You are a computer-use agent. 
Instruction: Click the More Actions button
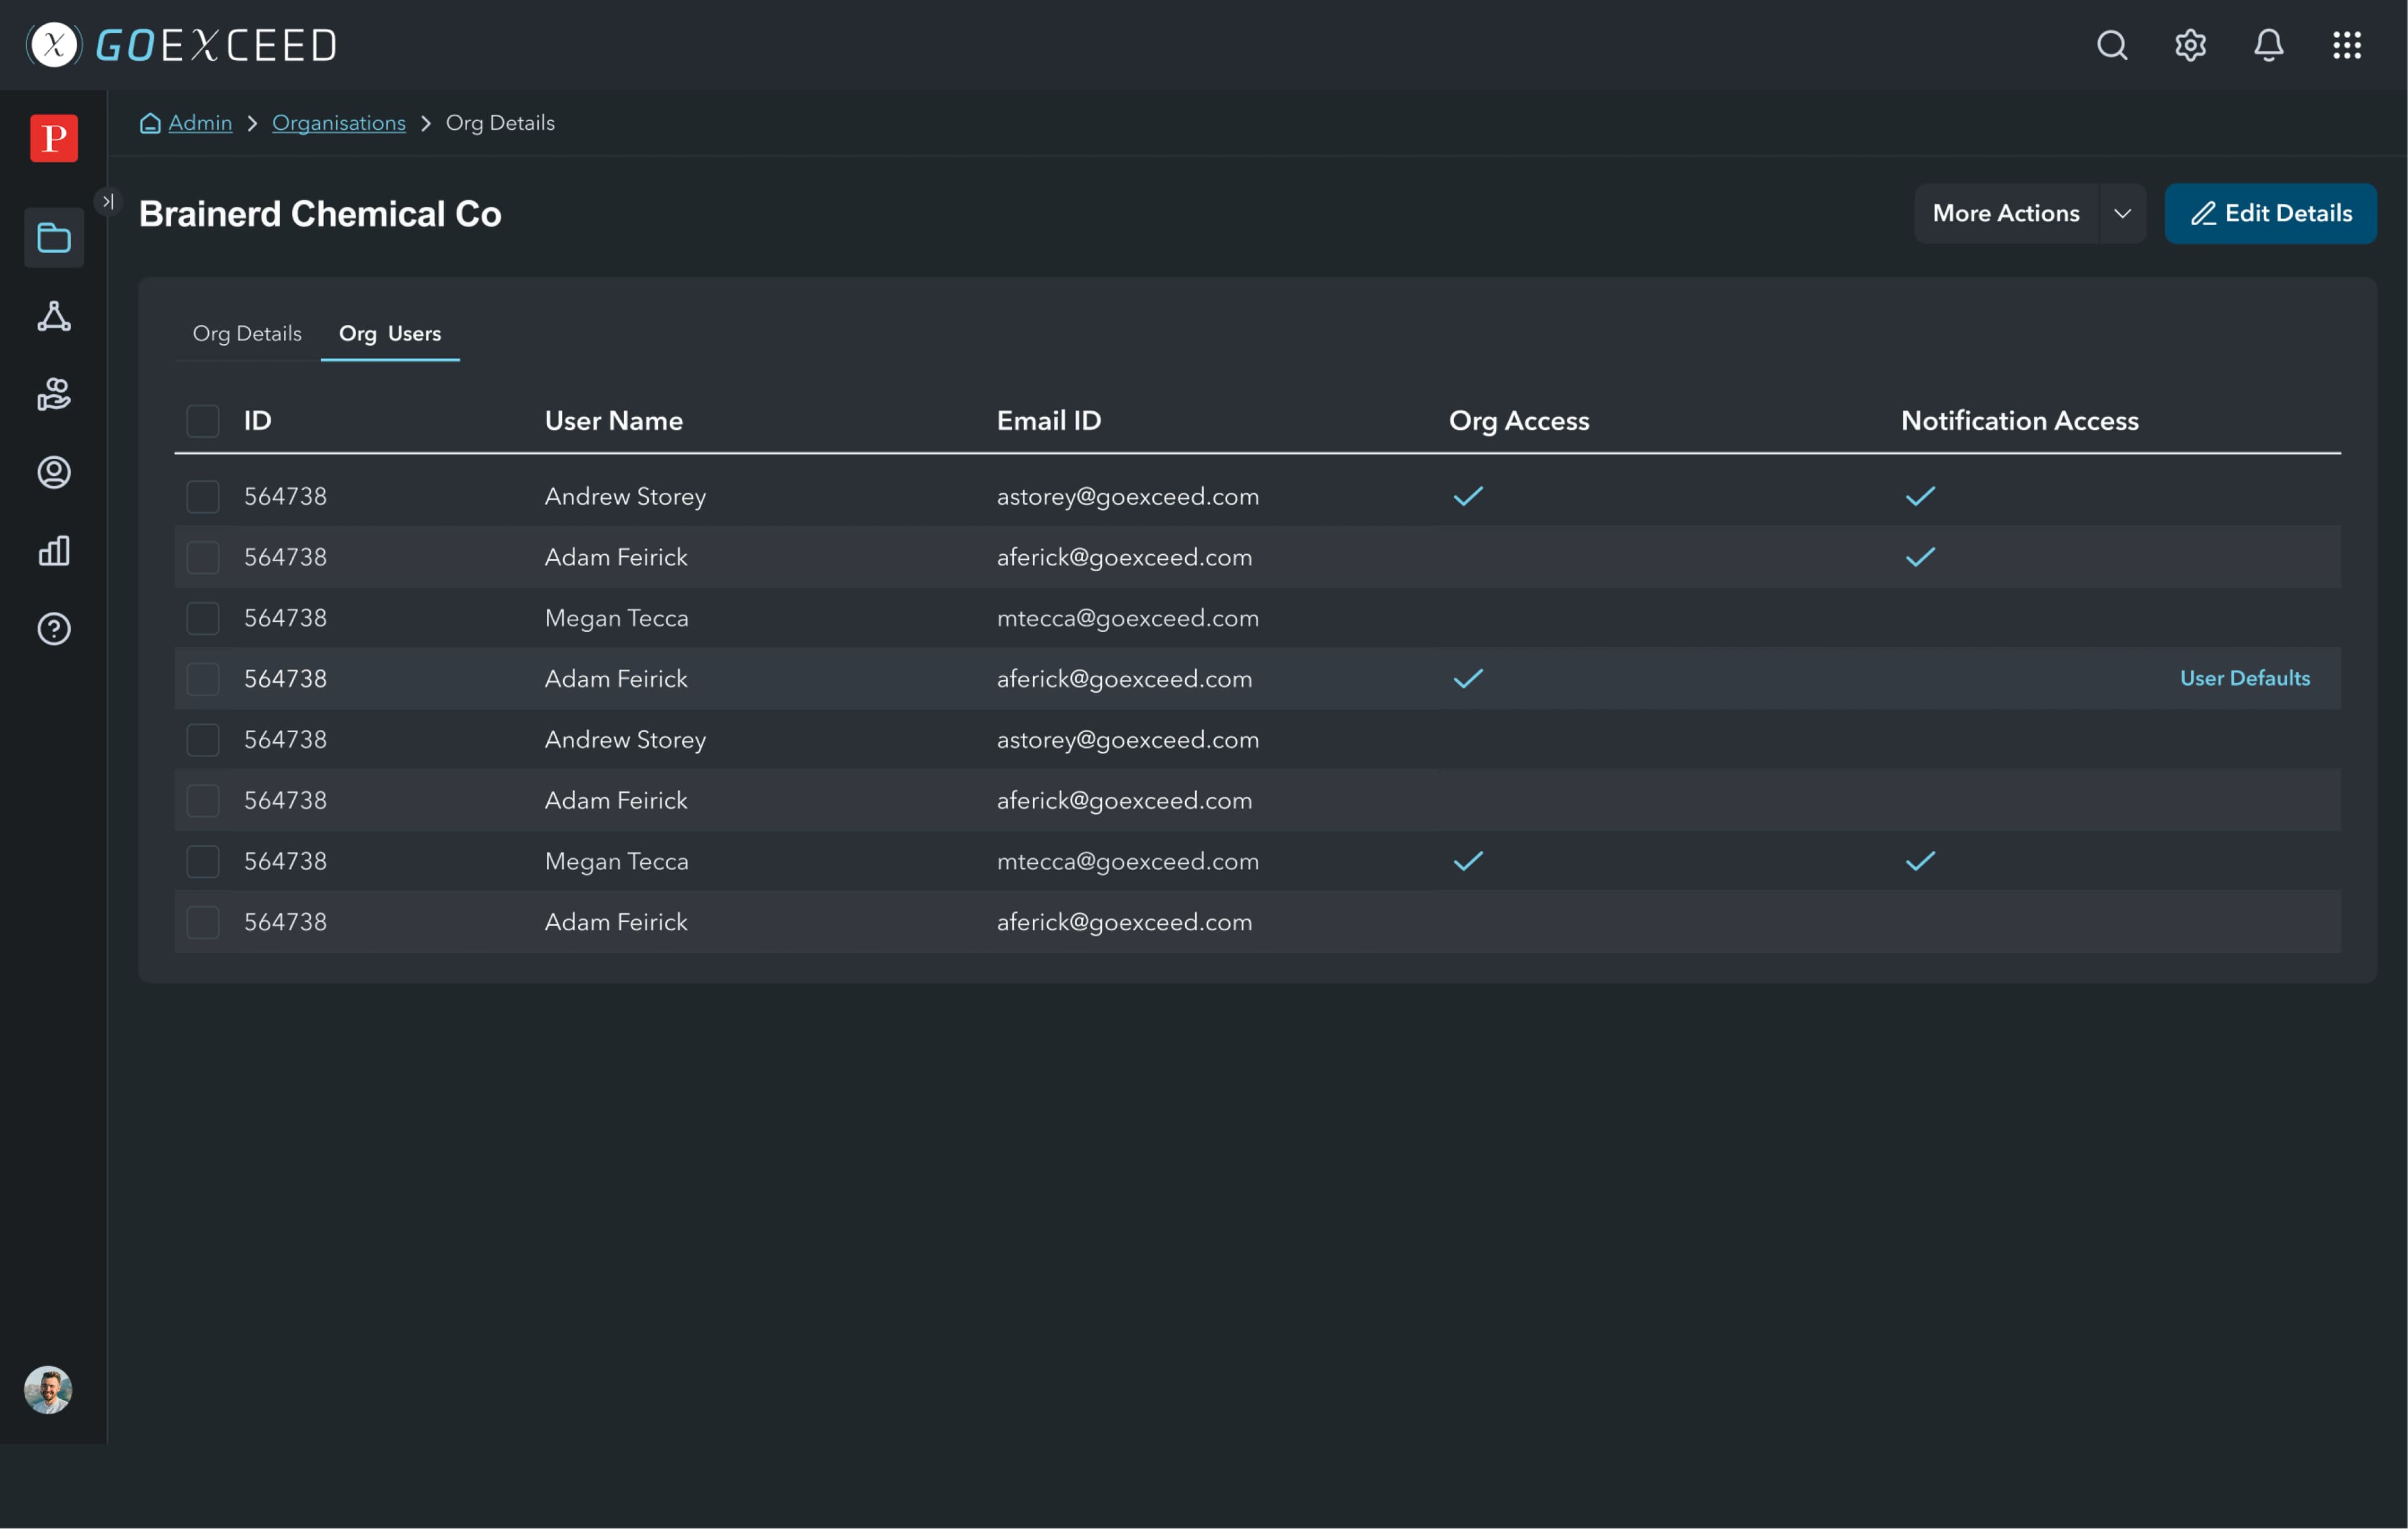point(2006,214)
